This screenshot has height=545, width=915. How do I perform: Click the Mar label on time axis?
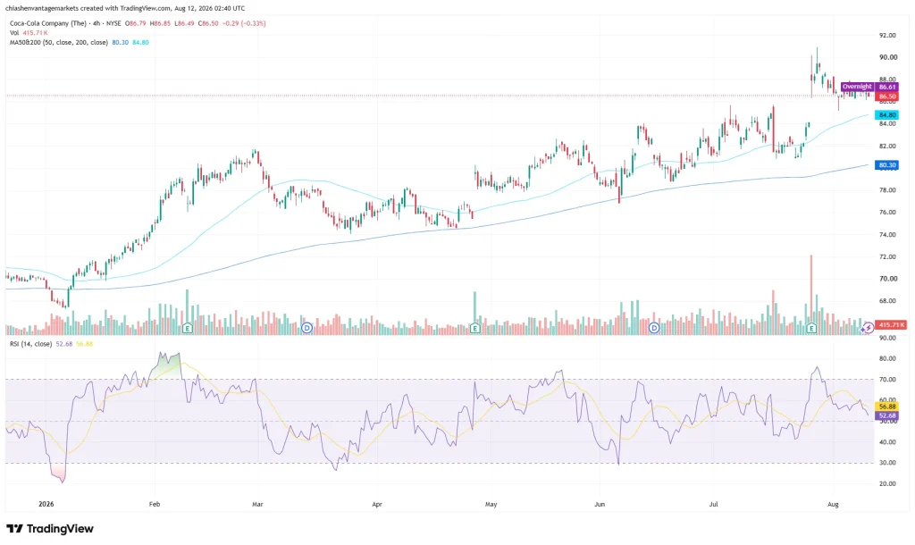coord(257,504)
